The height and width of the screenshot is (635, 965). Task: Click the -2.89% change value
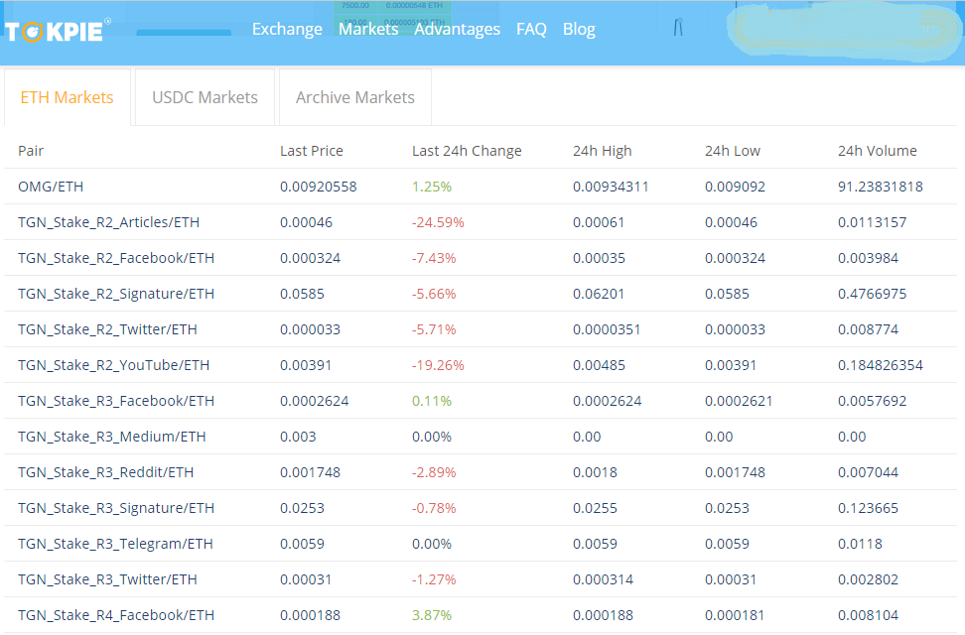point(434,472)
